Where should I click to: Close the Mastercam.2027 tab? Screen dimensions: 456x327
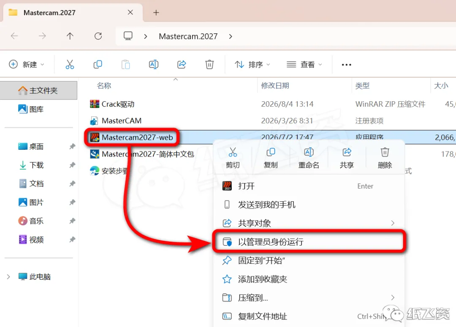pyautogui.click(x=130, y=12)
